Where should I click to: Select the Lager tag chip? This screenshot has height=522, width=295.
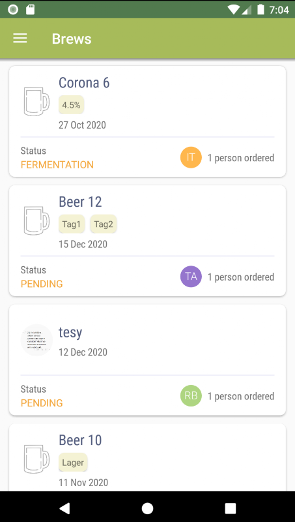[x=73, y=463]
